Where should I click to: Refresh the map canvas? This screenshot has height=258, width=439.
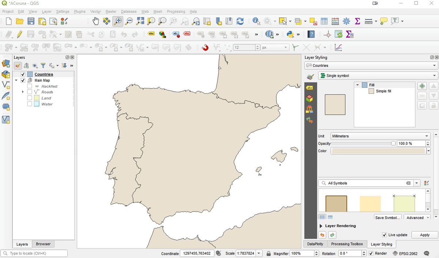click(x=240, y=21)
